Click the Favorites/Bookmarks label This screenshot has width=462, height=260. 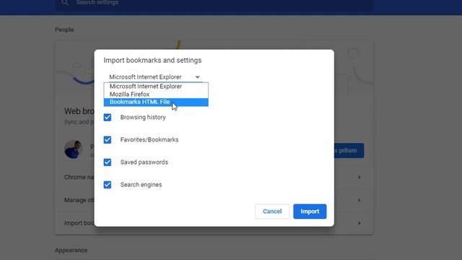coord(149,139)
